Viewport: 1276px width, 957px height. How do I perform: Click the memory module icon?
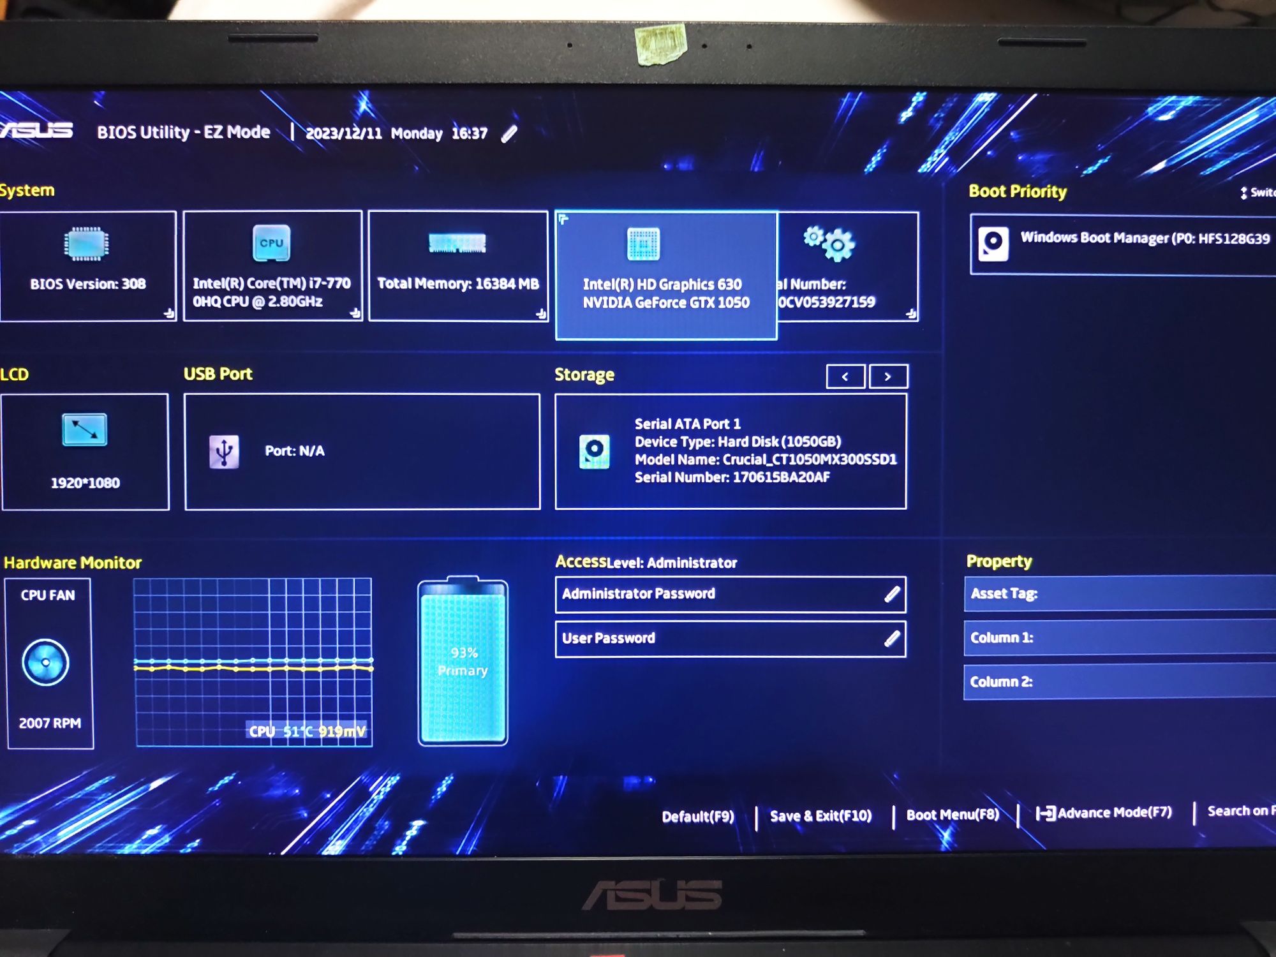(457, 243)
